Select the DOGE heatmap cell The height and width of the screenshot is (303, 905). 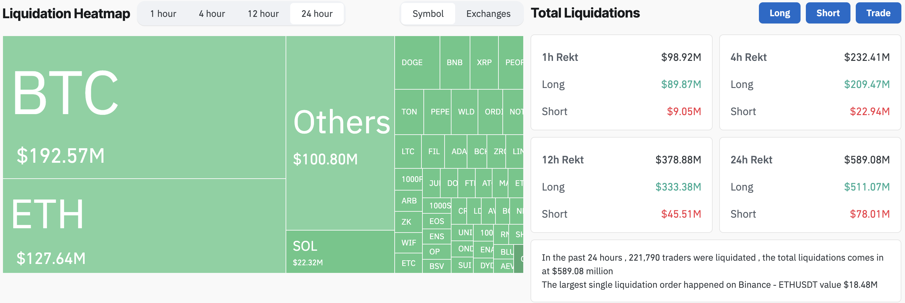tap(417, 63)
